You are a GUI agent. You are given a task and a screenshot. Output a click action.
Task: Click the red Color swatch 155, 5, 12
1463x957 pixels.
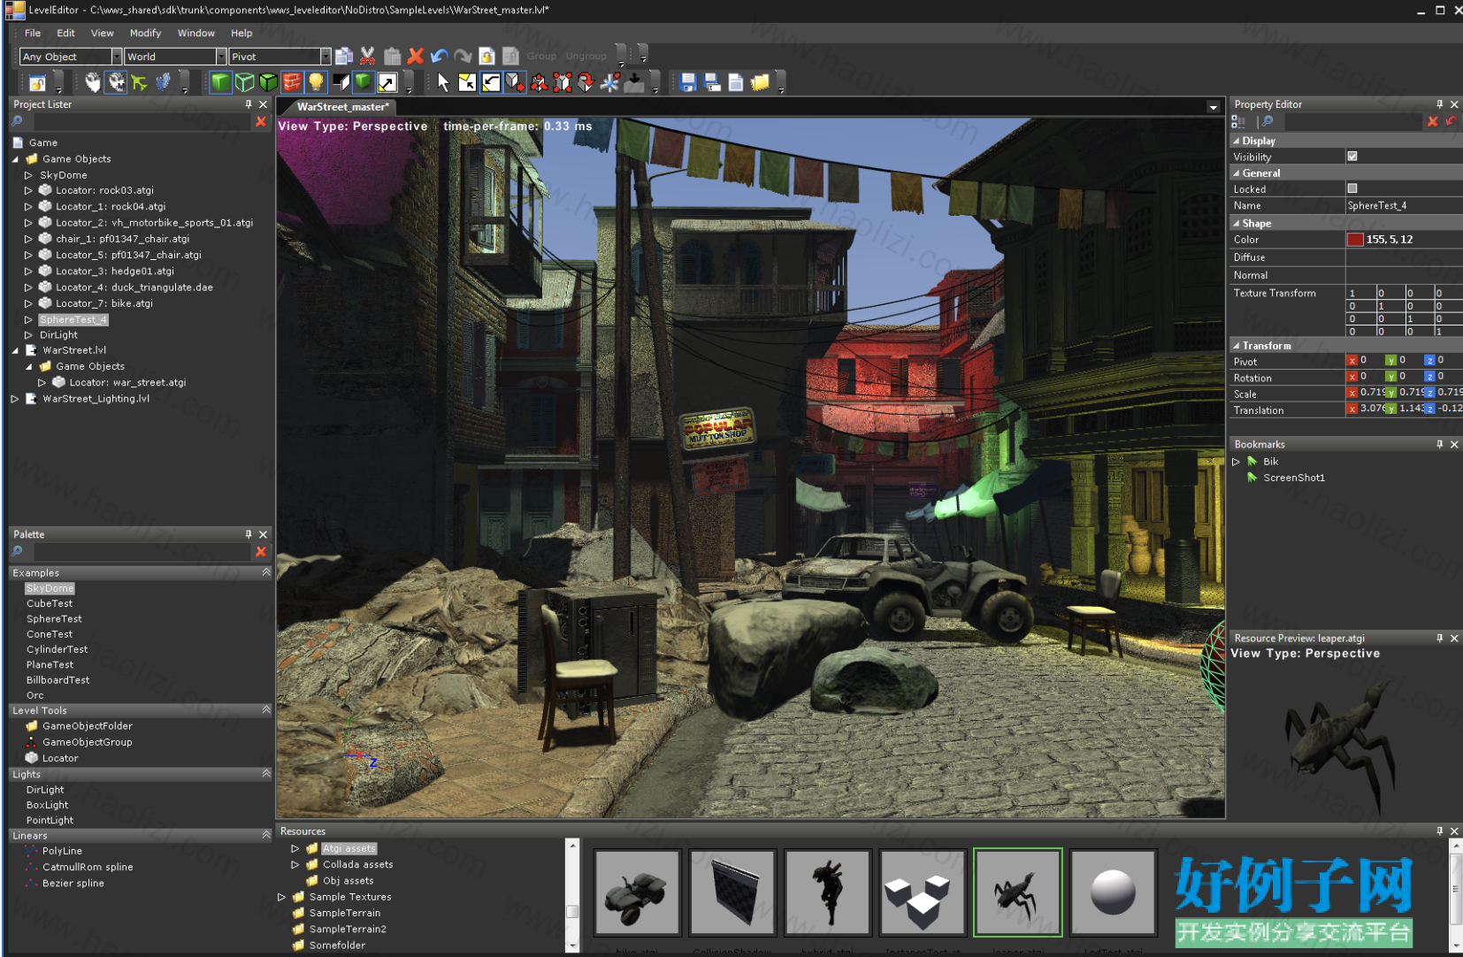(x=1355, y=240)
